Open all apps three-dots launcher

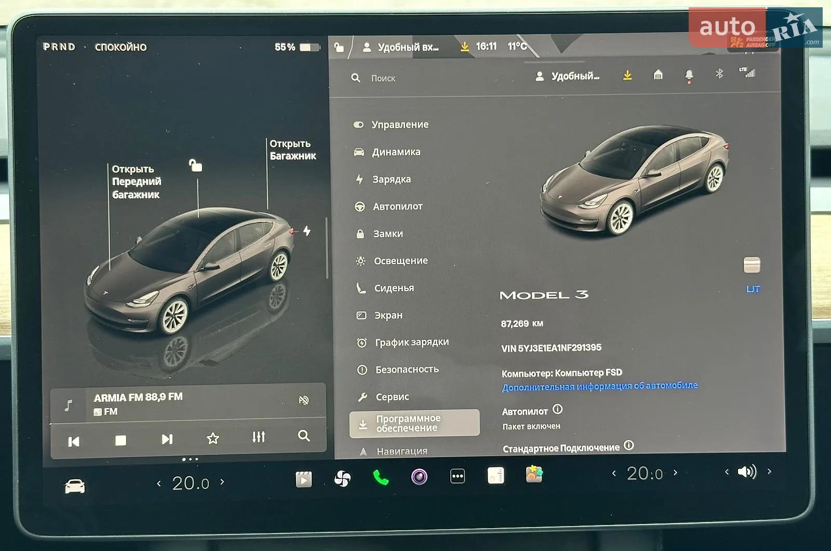pyautogui.click(x=458, y=476)
